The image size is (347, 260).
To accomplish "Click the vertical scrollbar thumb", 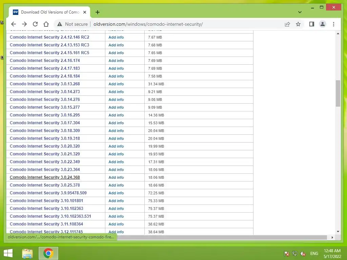I will 338,93.
